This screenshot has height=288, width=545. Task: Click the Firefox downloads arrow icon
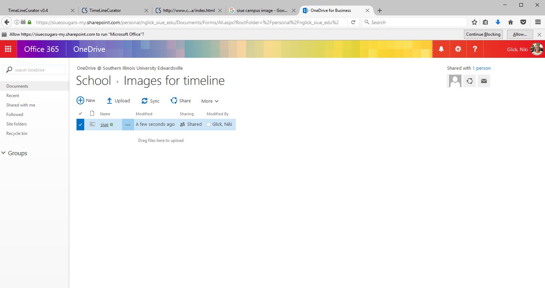[x=498, y=22]
